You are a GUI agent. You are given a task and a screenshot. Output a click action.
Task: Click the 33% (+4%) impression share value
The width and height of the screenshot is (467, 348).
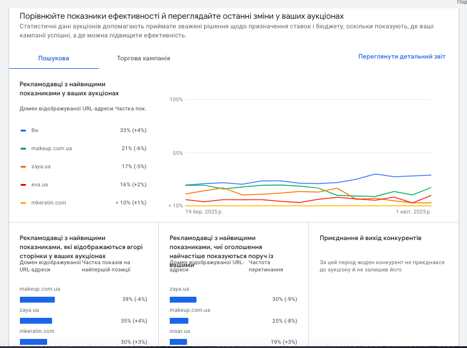click(x=133, y=130)
